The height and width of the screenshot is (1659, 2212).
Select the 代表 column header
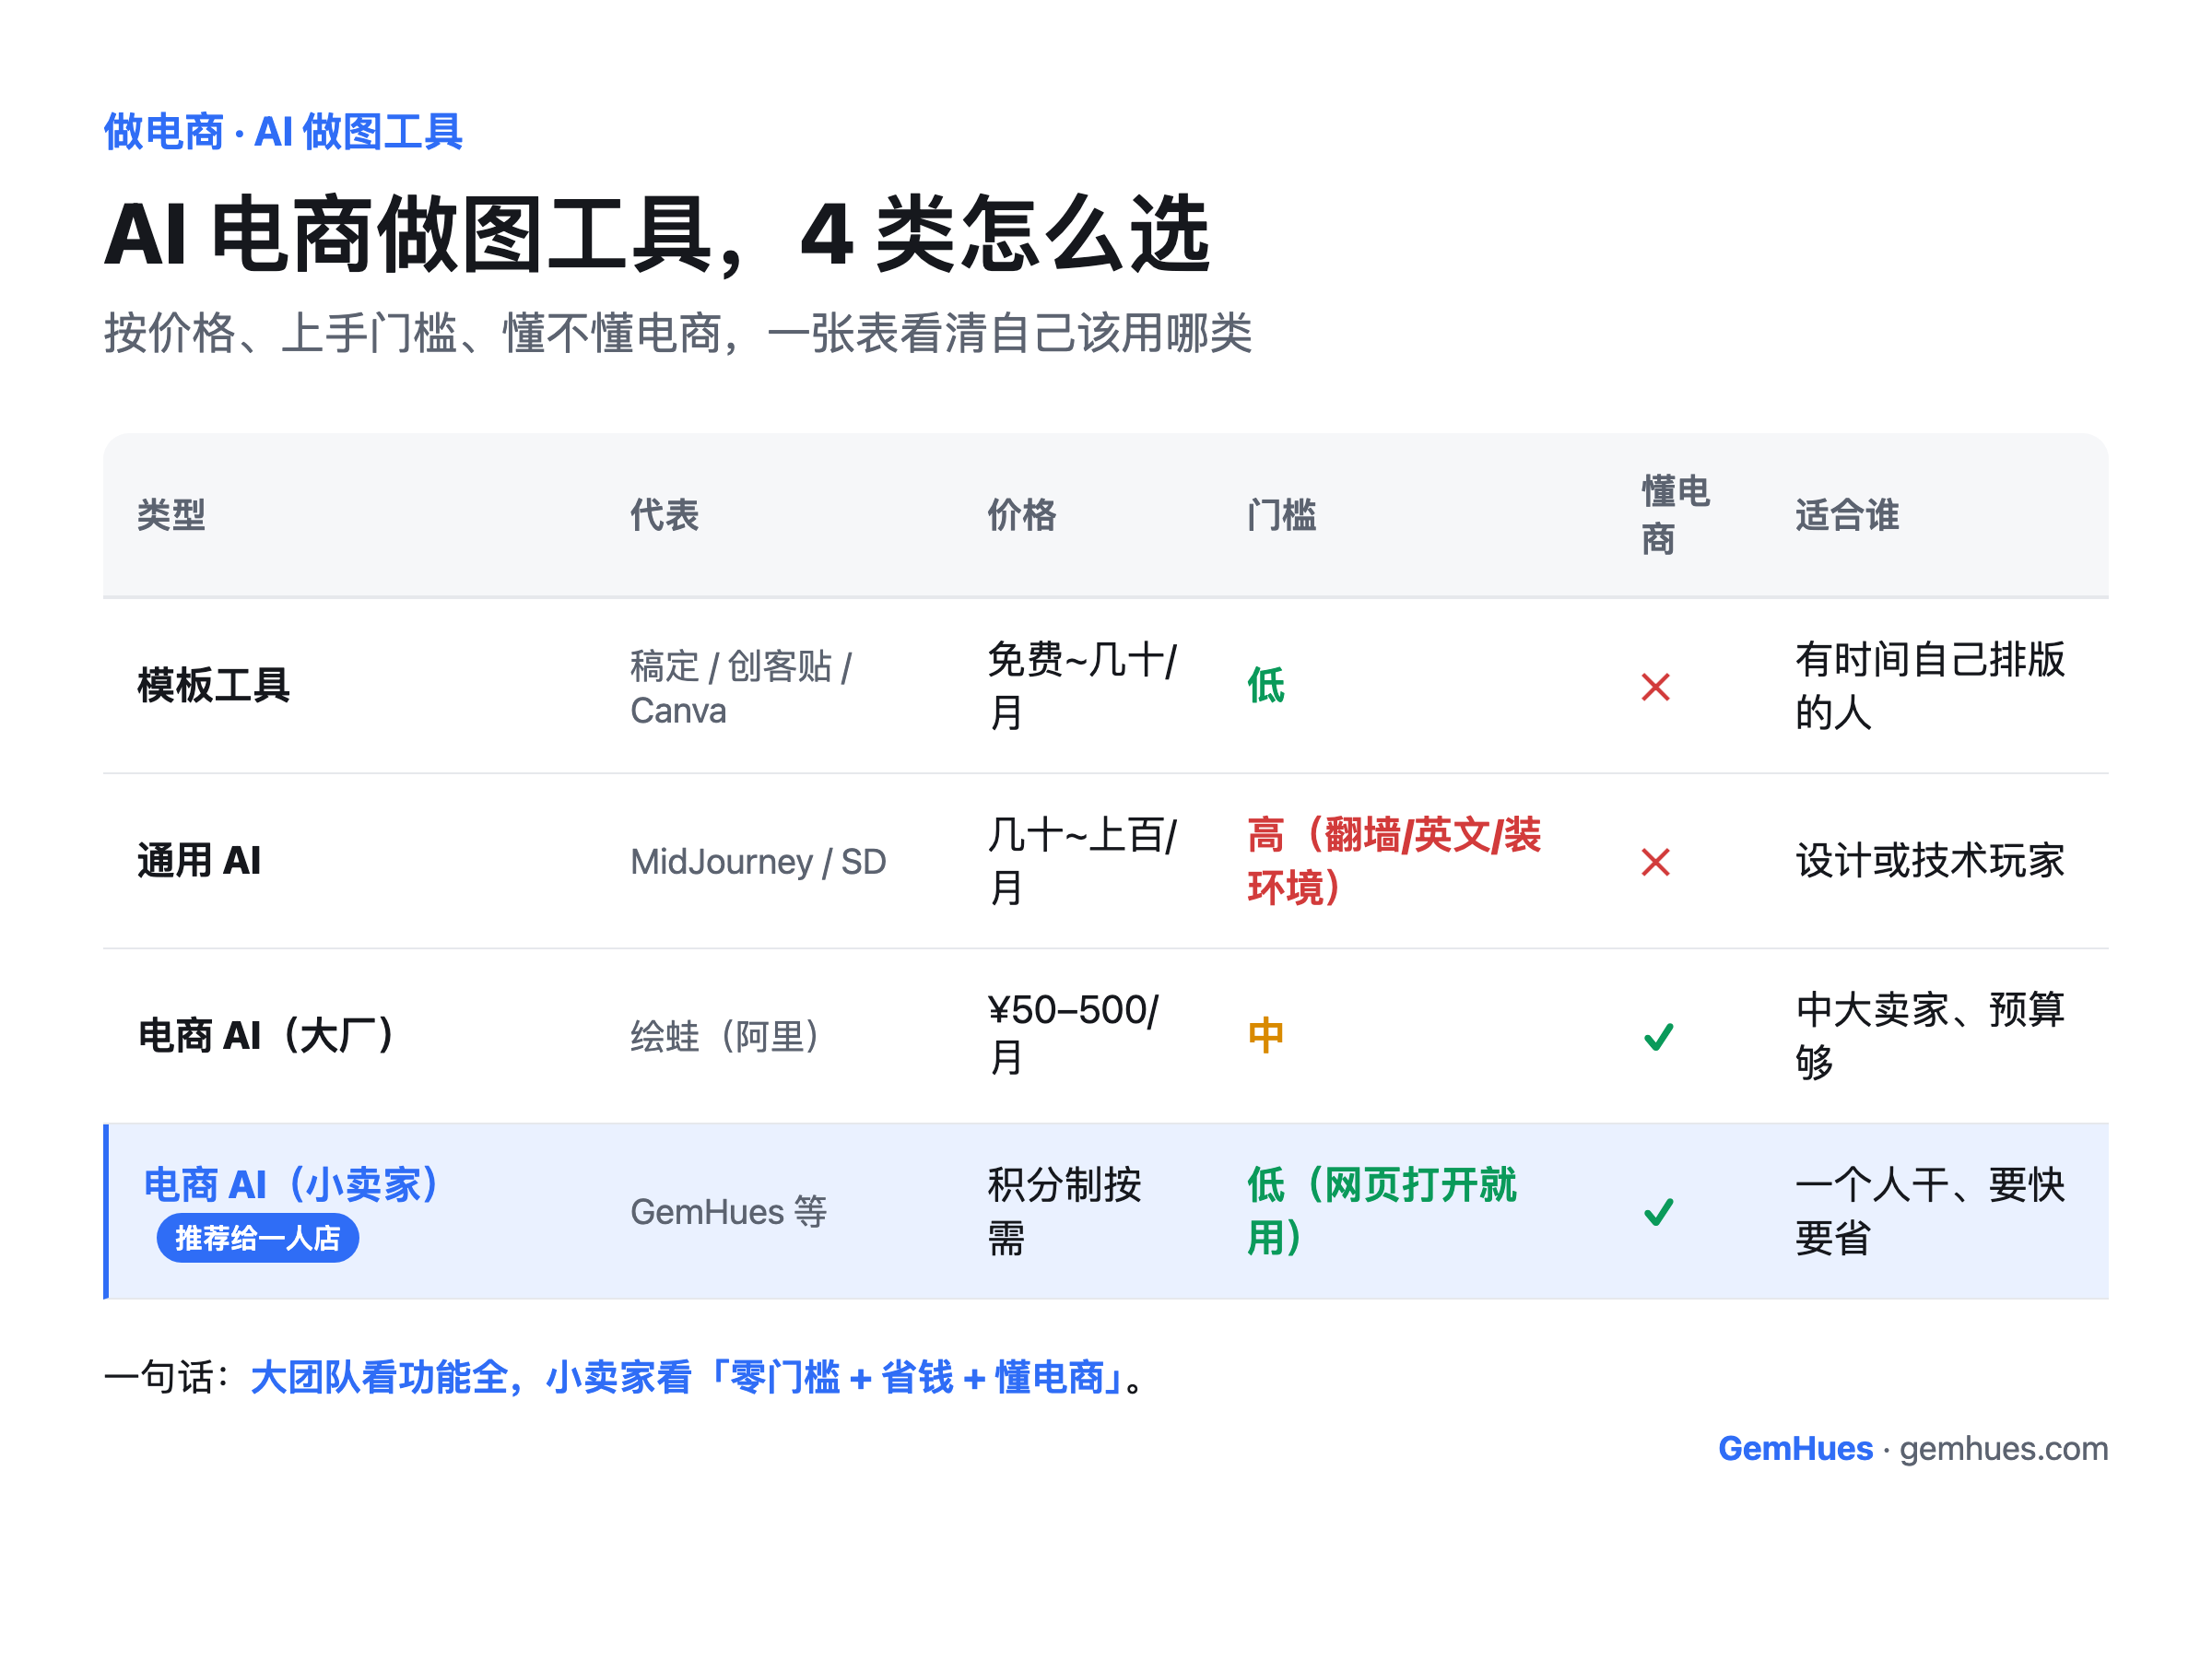click(x=664, y=515)
